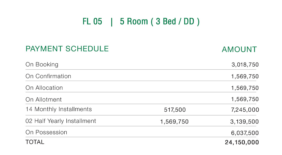Click the 7,245,000 amount

[x=245, y=110]
